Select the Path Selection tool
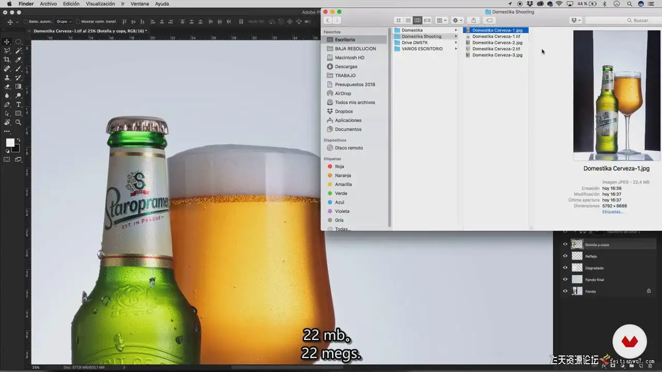The width and height of the screenshot is (662, 372). (x=7, y=113)
